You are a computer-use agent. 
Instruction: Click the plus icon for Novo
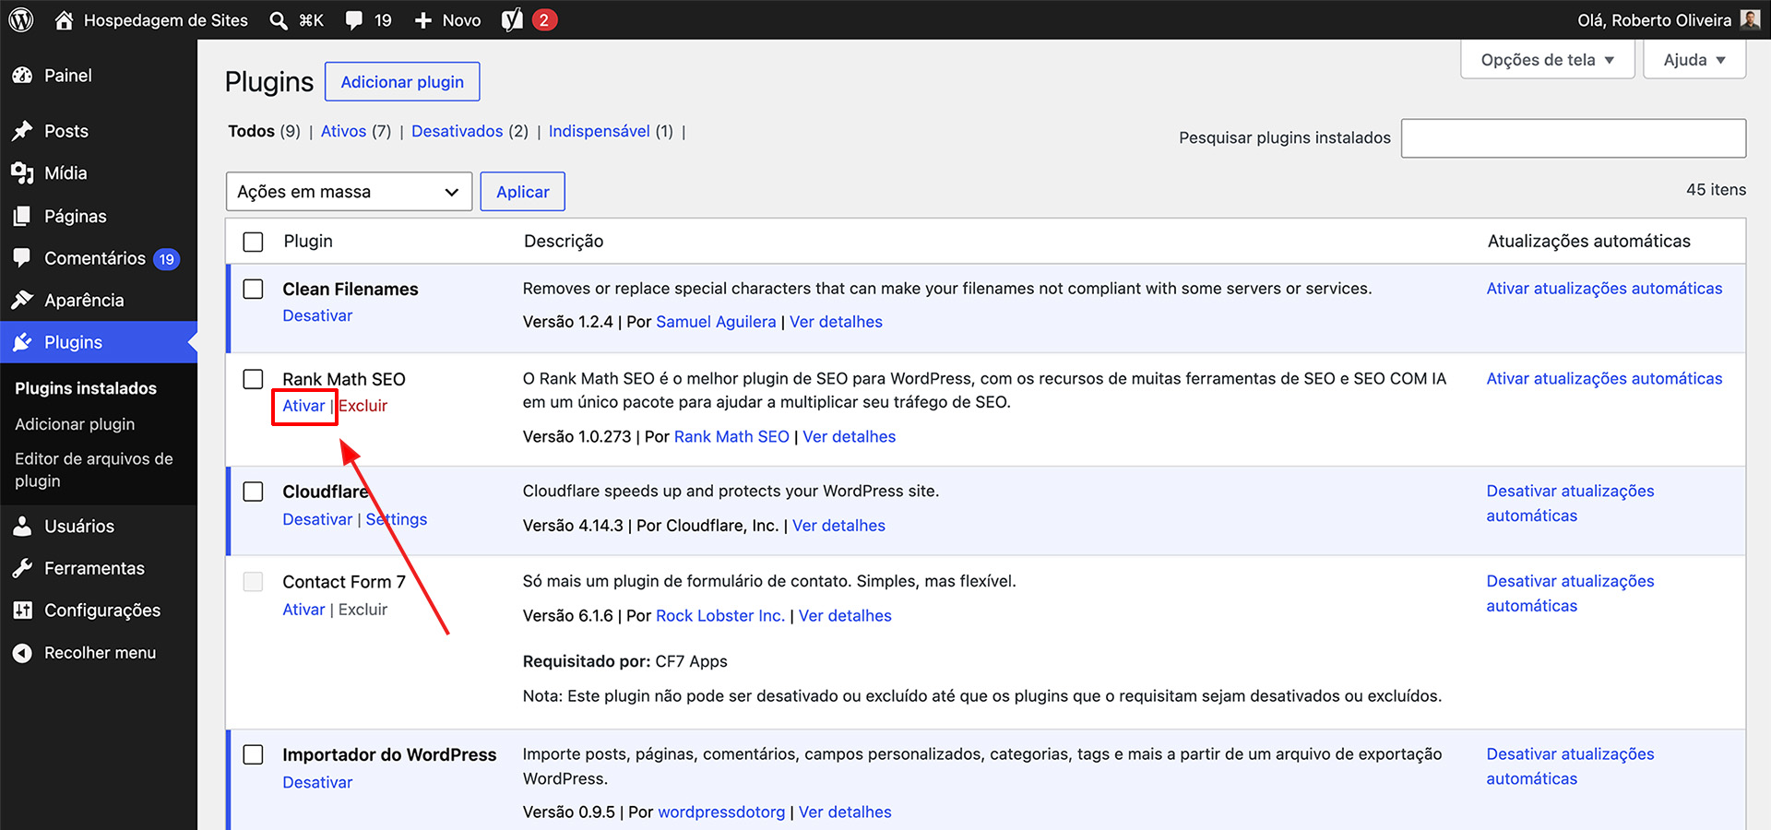pyautogui.click(x=422, y=20)
